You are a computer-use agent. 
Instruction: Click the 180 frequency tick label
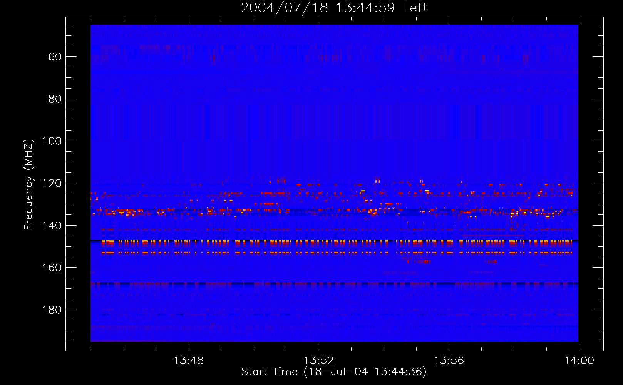click(x=52, y=310)
